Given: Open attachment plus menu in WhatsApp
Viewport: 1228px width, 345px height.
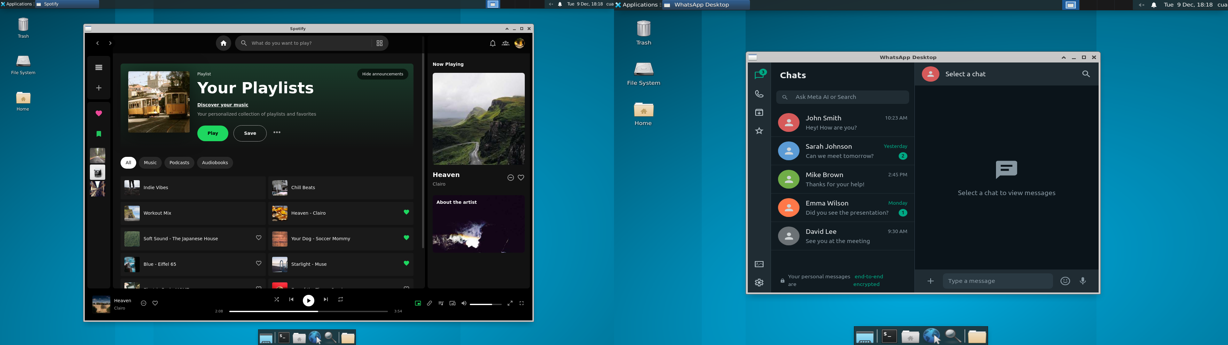Looking at the screenshot, I should point(930,281).
